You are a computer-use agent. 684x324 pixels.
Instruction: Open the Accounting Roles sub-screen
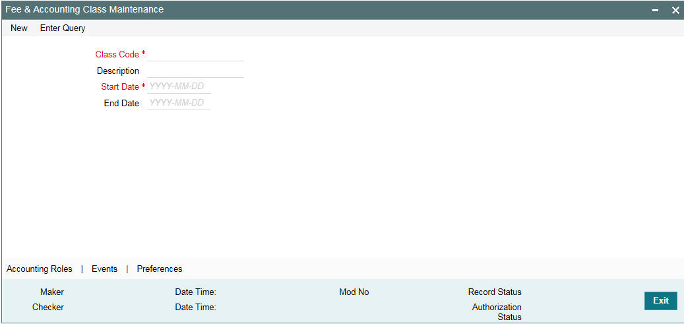click(x=40, y=269)
